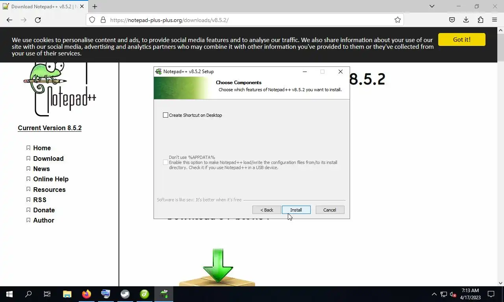Open the Download sidebar link

click(x=48, y=158)
